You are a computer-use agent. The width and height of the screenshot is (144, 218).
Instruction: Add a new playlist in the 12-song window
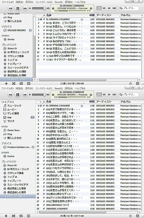pos(6,83)
